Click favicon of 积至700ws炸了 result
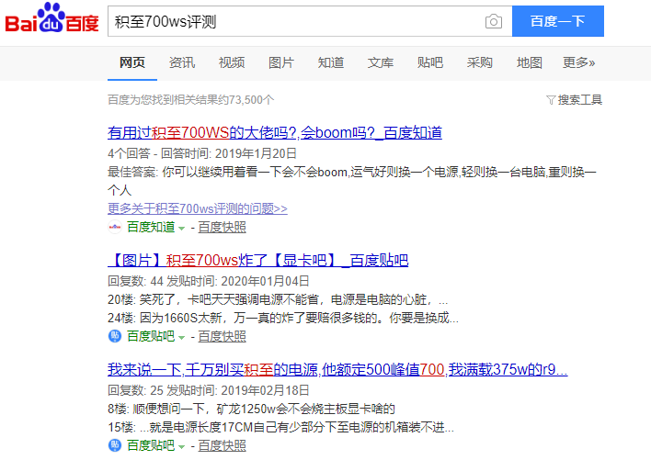The width and height of the screenshot is (651, 460). [115, 336]
